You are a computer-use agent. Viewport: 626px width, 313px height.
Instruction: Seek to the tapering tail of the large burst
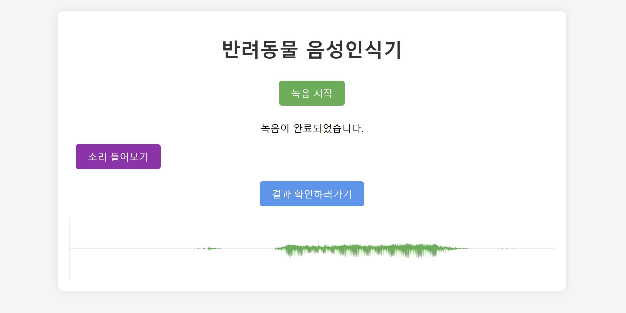454,249
